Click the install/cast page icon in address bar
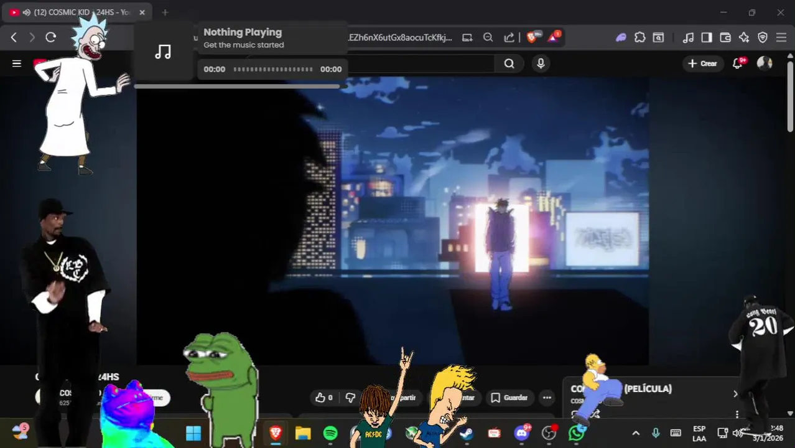Screen dimensions: 795x448 (467, 37)
